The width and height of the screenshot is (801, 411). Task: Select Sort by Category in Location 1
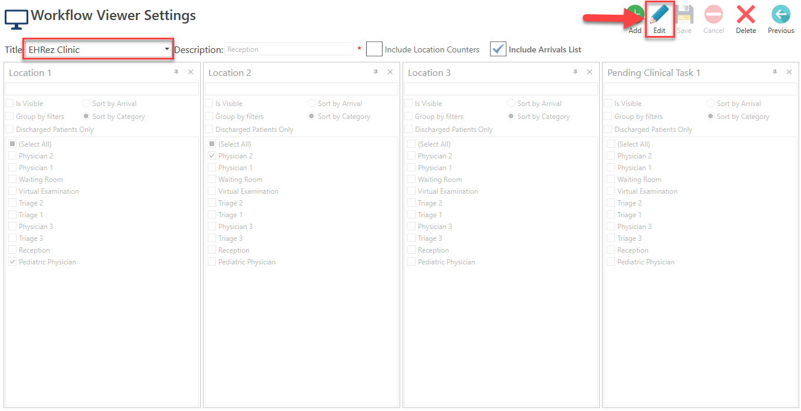coord(86,117)
